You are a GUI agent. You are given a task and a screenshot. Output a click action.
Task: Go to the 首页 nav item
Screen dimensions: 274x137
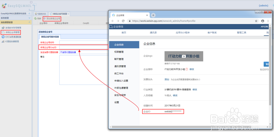[x=124, y=33]
